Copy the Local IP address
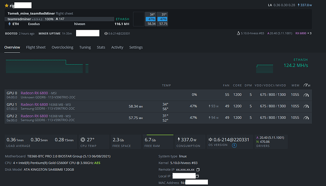This screenshot has height=186, width=326. pos(197,176)
